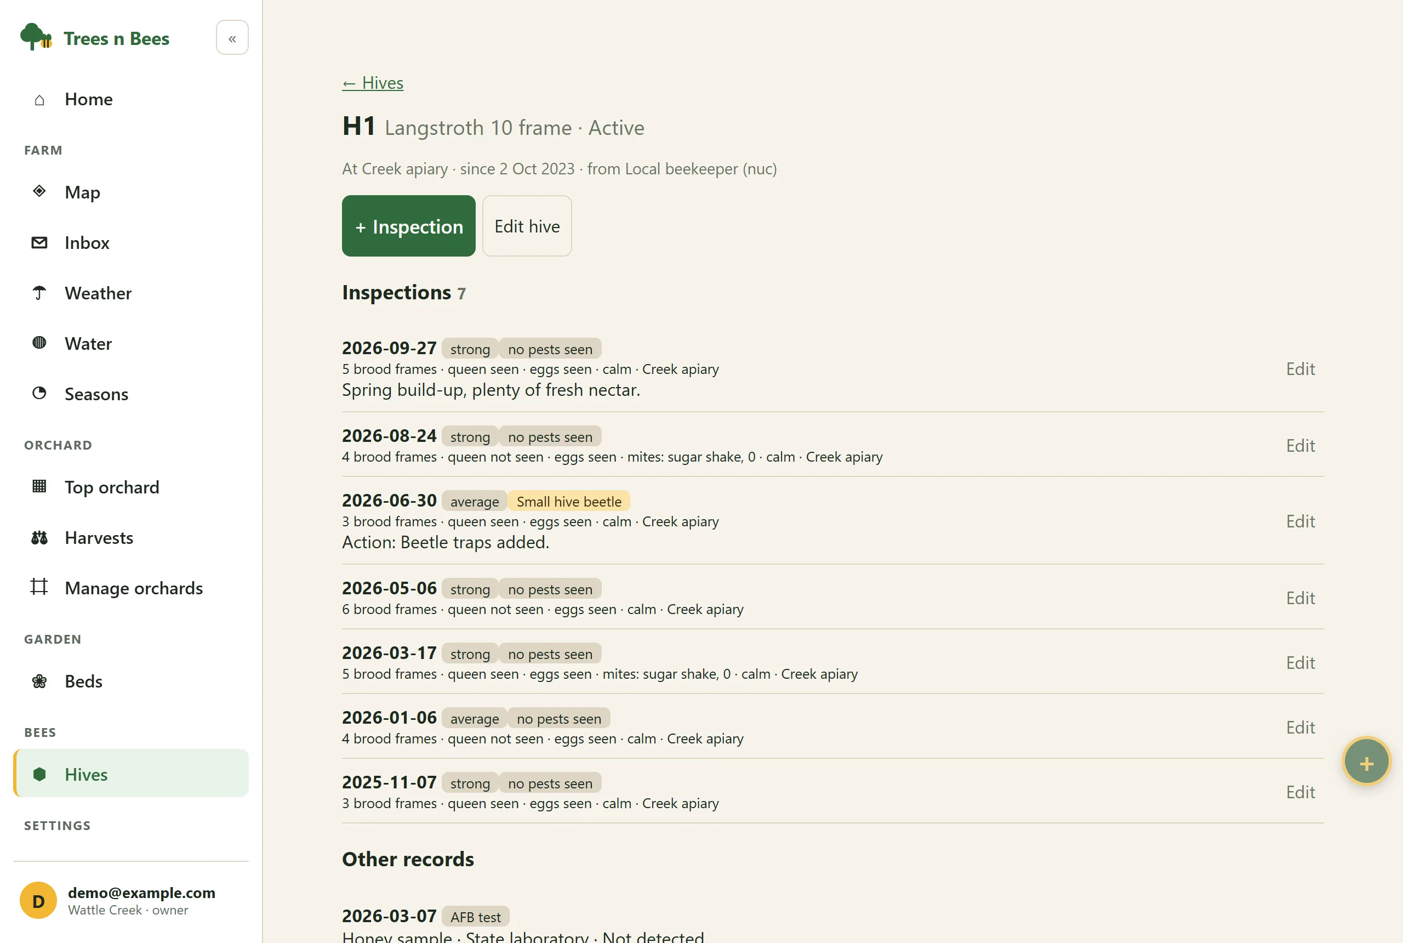
Task: Click the Inspections heading
Action: (x=396, y=292)
